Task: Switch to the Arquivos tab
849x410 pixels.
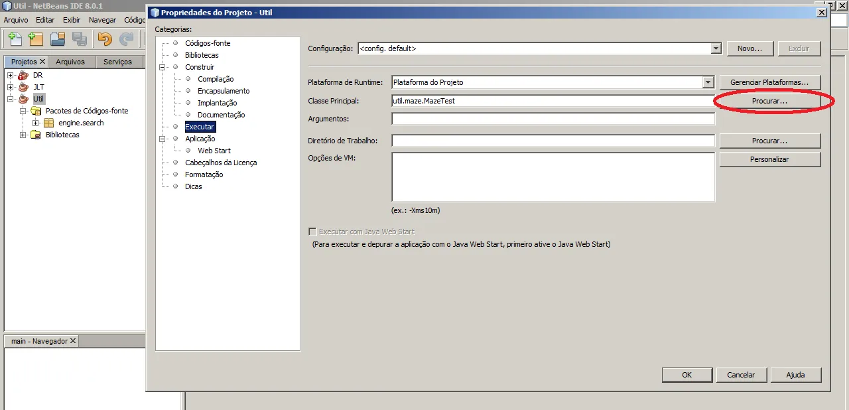Action: click(70, 62)
